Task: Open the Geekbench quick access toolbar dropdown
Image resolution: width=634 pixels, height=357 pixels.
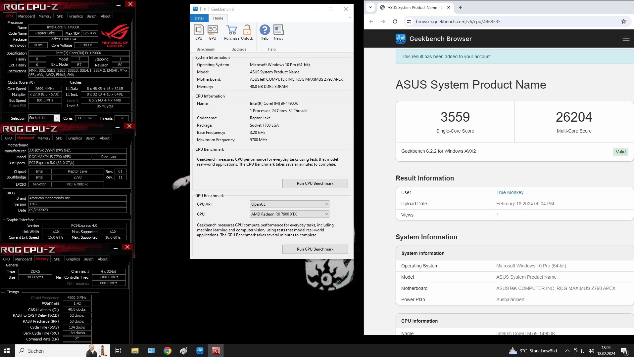Action: 205,9
